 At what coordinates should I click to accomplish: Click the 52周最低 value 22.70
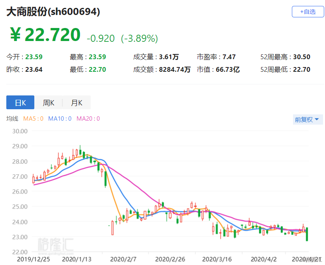click(x=302, y=69)
